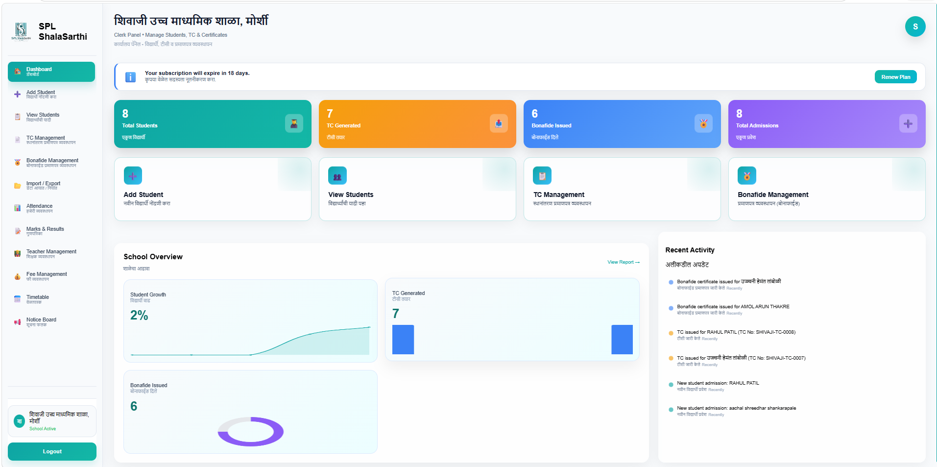Click the Renew Plan button
This screenshot has width=937, height=467.
coord(895,77)
